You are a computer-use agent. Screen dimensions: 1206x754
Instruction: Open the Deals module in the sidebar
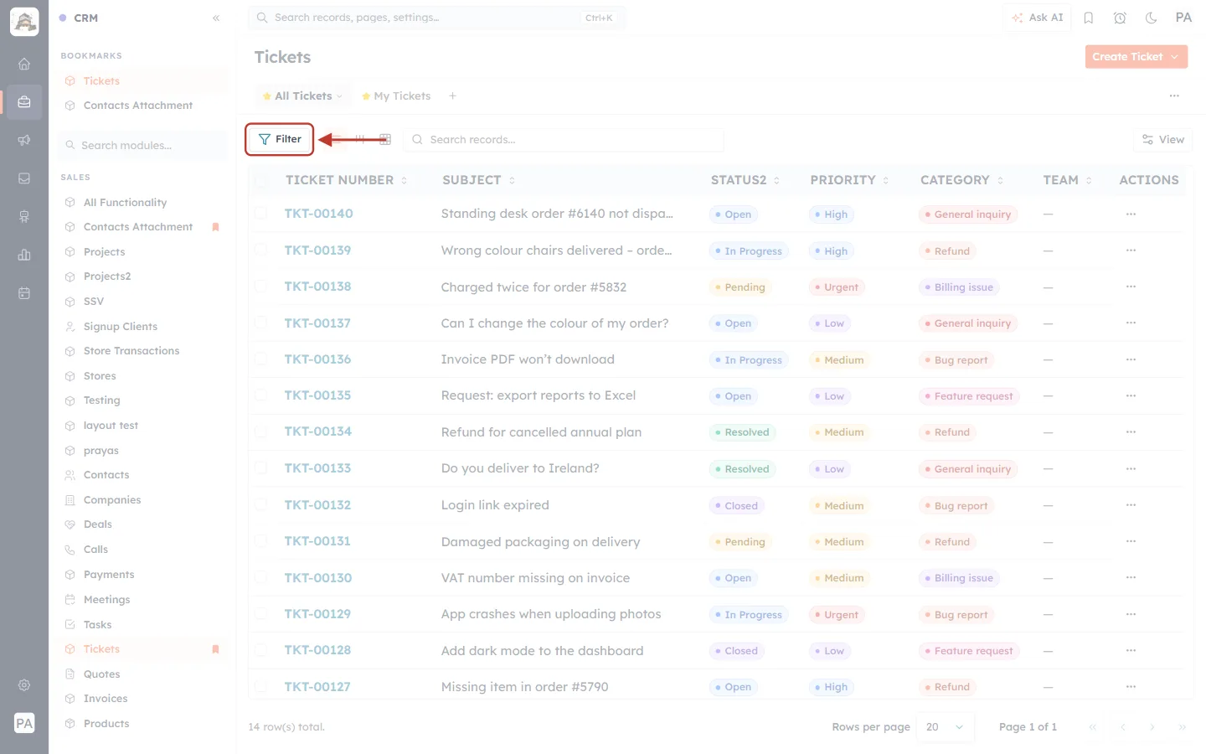pyautogui.click(x=98, y=524)
